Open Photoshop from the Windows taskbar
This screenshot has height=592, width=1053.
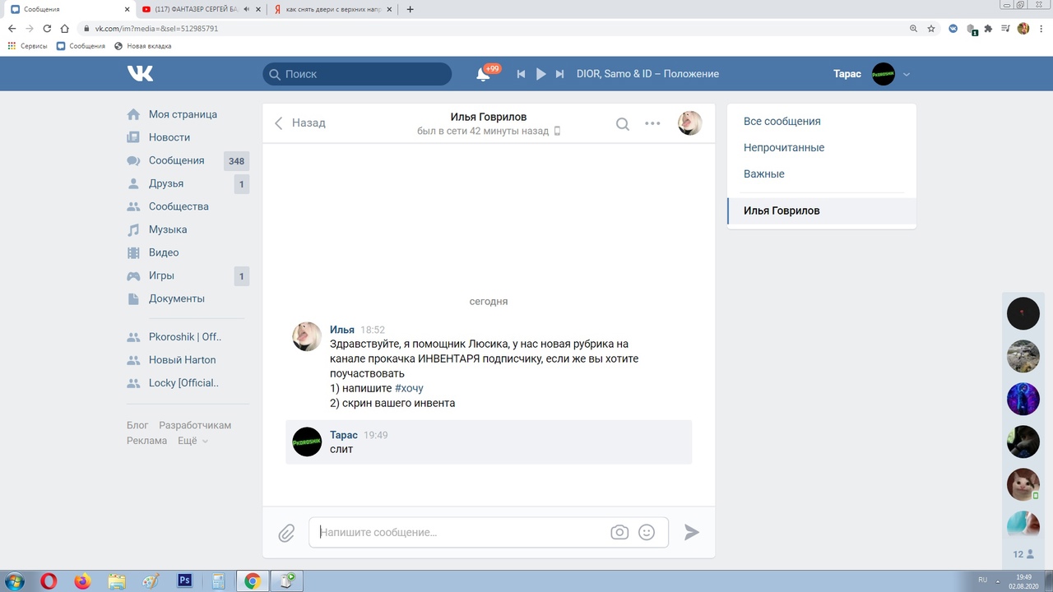pyautogui.click(x=184, y=581)
